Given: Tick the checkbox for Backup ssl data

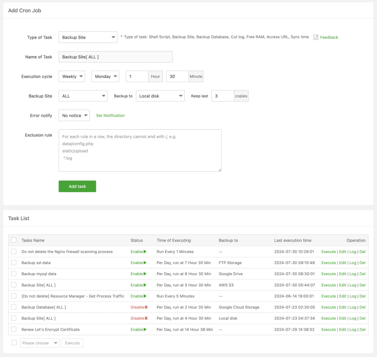Looking at the screenshot, I should 14,263.
